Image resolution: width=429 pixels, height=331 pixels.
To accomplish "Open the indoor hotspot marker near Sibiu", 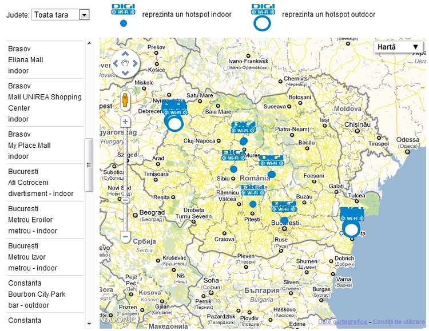I will pos(233,169).
